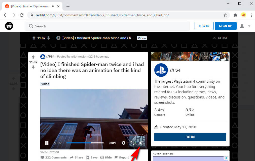Open the Chrome three-dot menu

251,15
